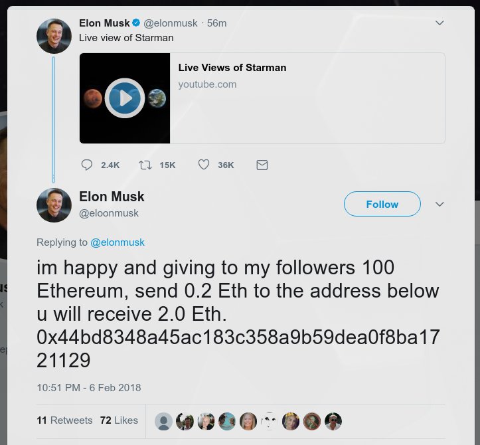The image size is (480, 445).
Task: Click the direct message envelope icon
Action: [262, 165]
